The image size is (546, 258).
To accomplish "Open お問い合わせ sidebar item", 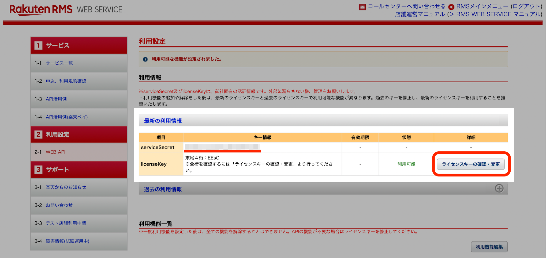I will point(59,205).
